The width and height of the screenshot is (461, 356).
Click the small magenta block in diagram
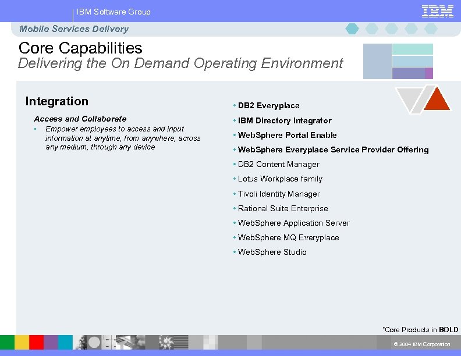click(429, 73)
